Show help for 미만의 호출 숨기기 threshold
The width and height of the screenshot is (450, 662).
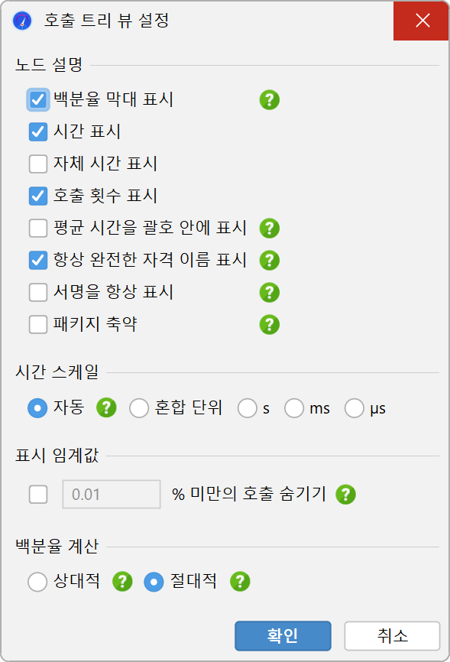(346, 495)
